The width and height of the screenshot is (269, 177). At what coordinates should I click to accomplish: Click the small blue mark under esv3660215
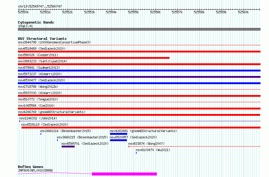click(x=57, y=140)
